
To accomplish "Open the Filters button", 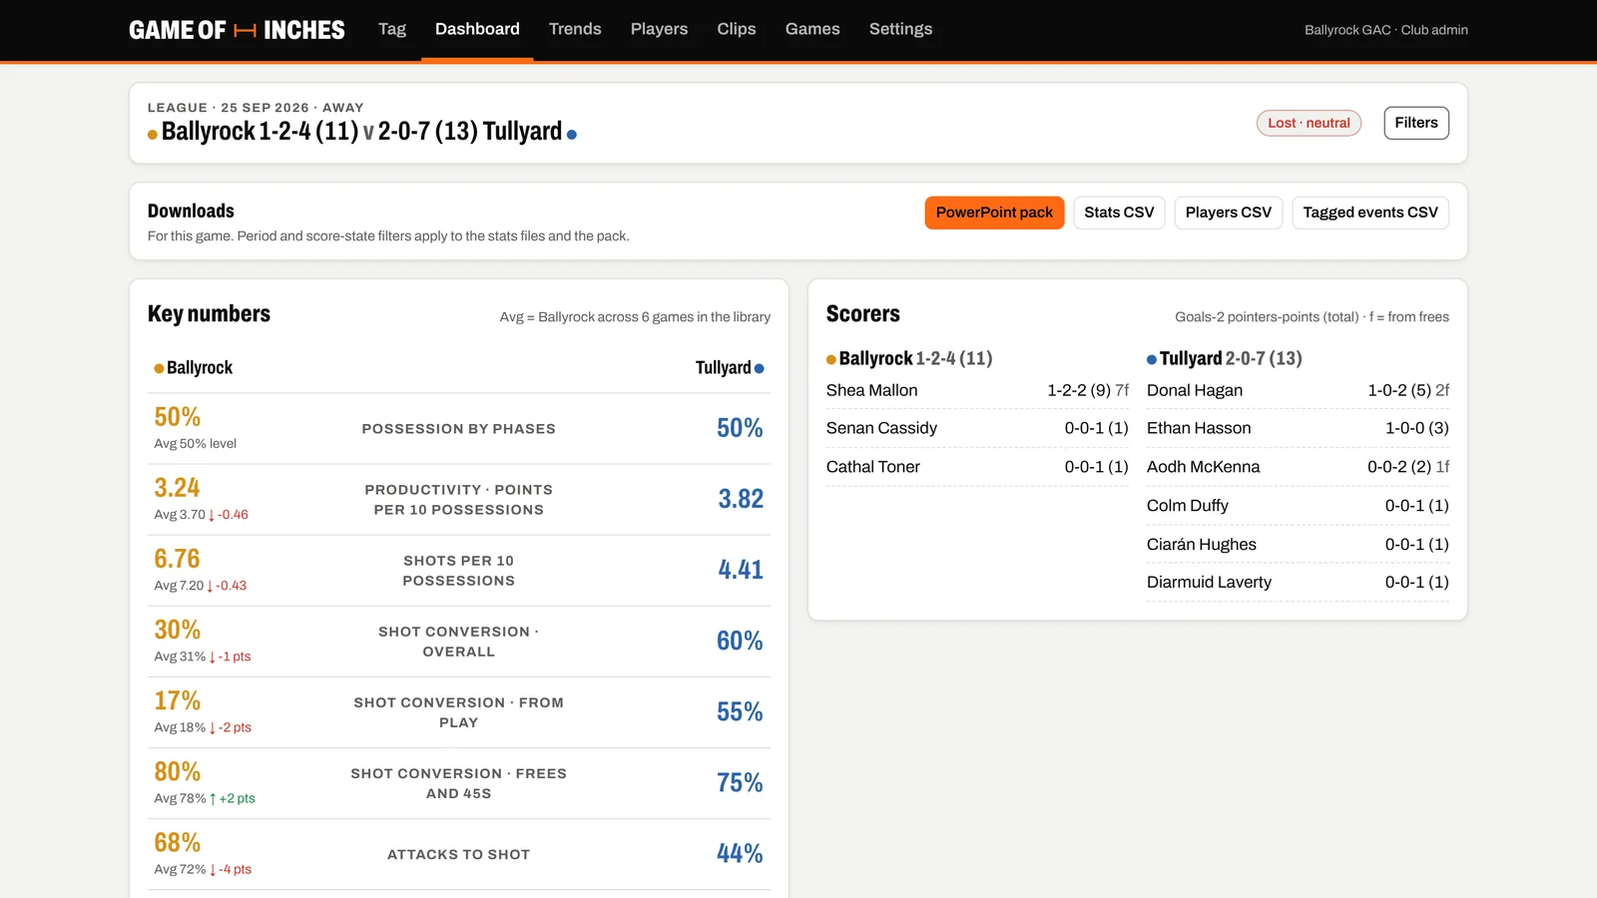I will pyautogui.click(x=1416, y=123).
